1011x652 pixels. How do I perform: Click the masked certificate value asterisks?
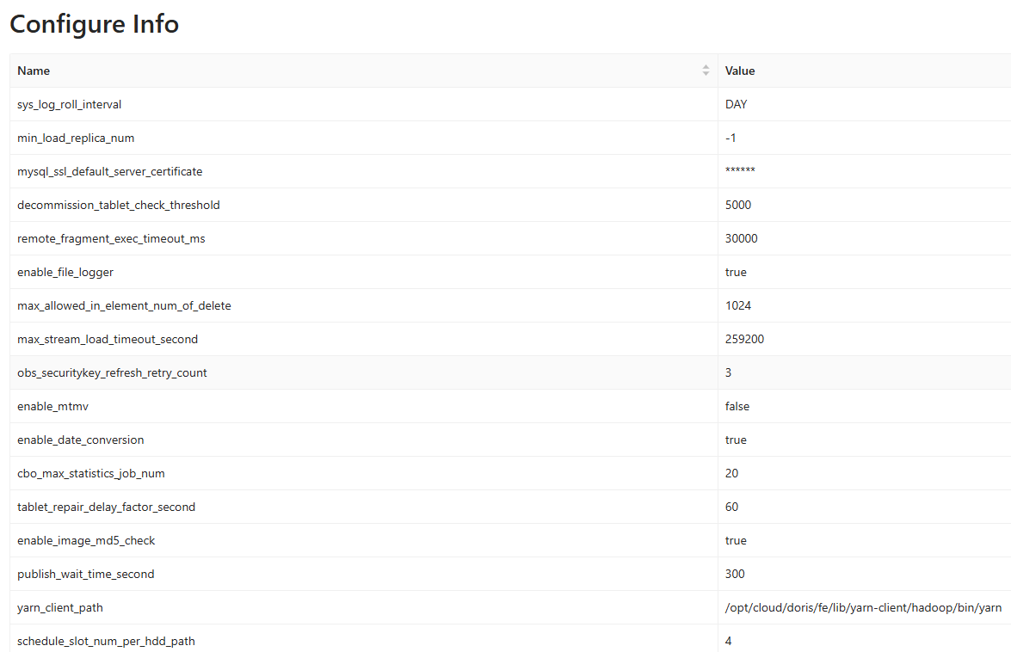(x=740, y=171)
